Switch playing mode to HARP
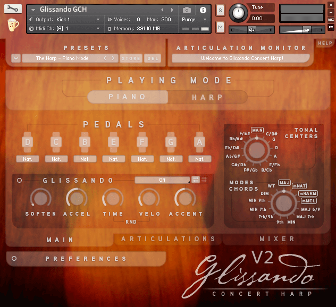 coord(207,97)
